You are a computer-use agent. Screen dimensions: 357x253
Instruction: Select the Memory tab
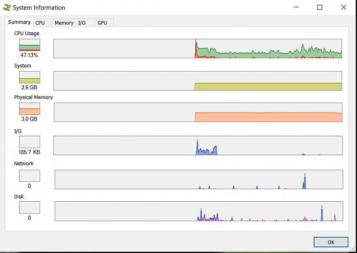pos(64,23)
